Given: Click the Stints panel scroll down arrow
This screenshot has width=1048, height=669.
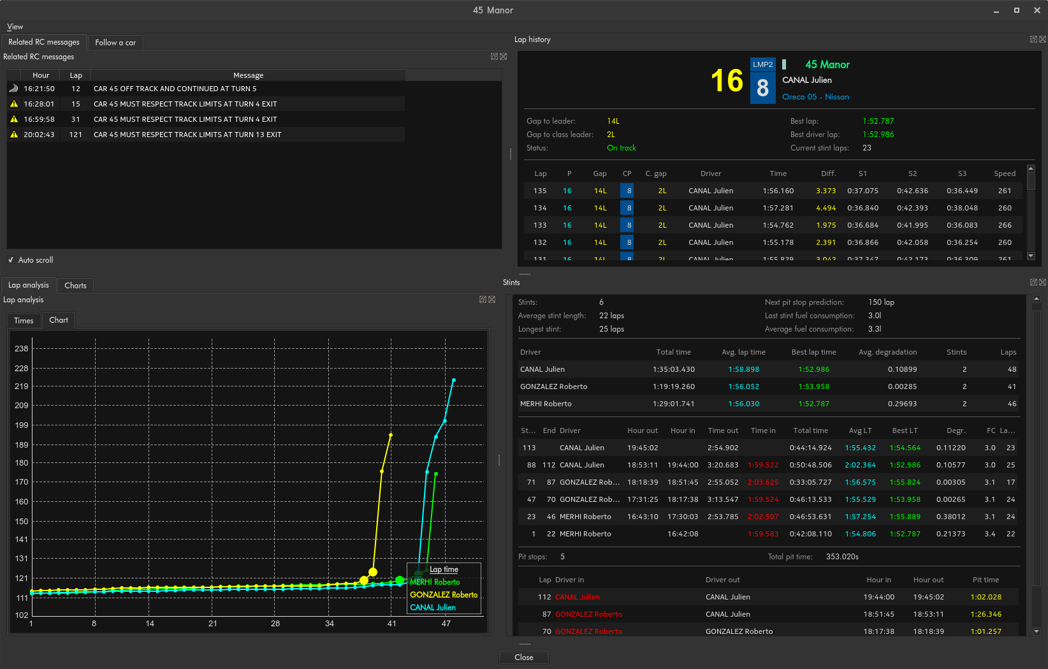Looking at the screenshot, I should pyautogui.click(x=1037, y=631).
